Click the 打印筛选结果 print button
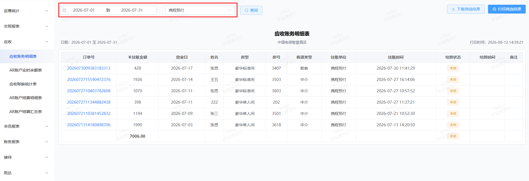This screenshot has height=181, width=529. (x=507, y=9)
